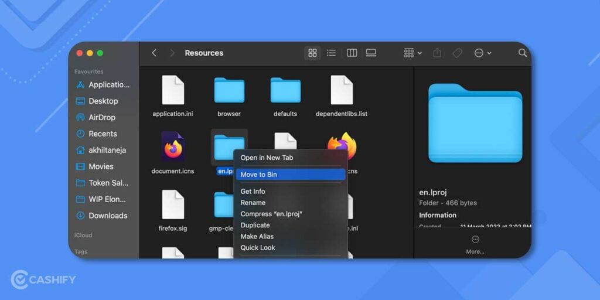Click the dependentlibs.list file name

342,114
